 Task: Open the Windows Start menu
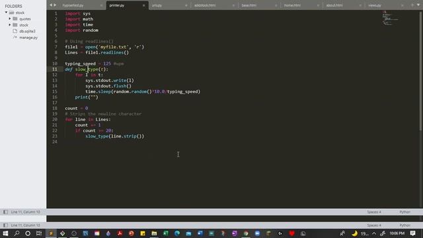click(x=5, y=233)
